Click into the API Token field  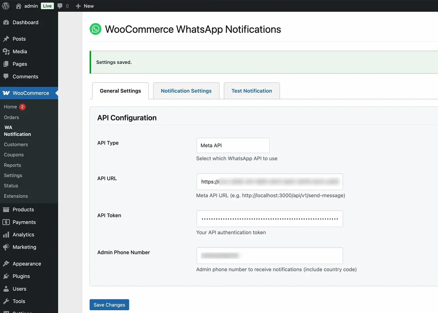pos(270,219)
